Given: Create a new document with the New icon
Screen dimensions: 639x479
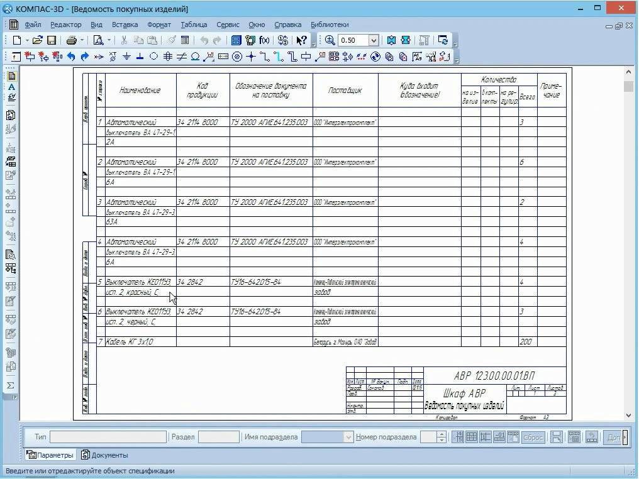Looking at the screenshot, I should coord(17,40).
